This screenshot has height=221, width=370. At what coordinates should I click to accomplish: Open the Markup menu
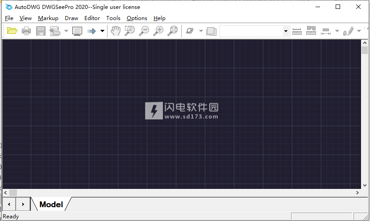[x=48, y=18]
